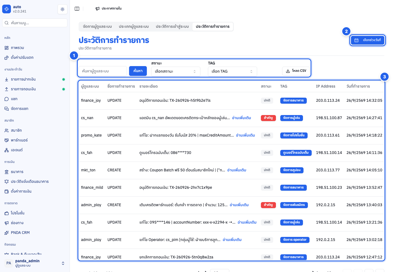The height and width of the screenshot is (272, 393).
Task: Click ดูเบอร์โทรฉบับเต็ม tag badge
Action: [296, 153]
